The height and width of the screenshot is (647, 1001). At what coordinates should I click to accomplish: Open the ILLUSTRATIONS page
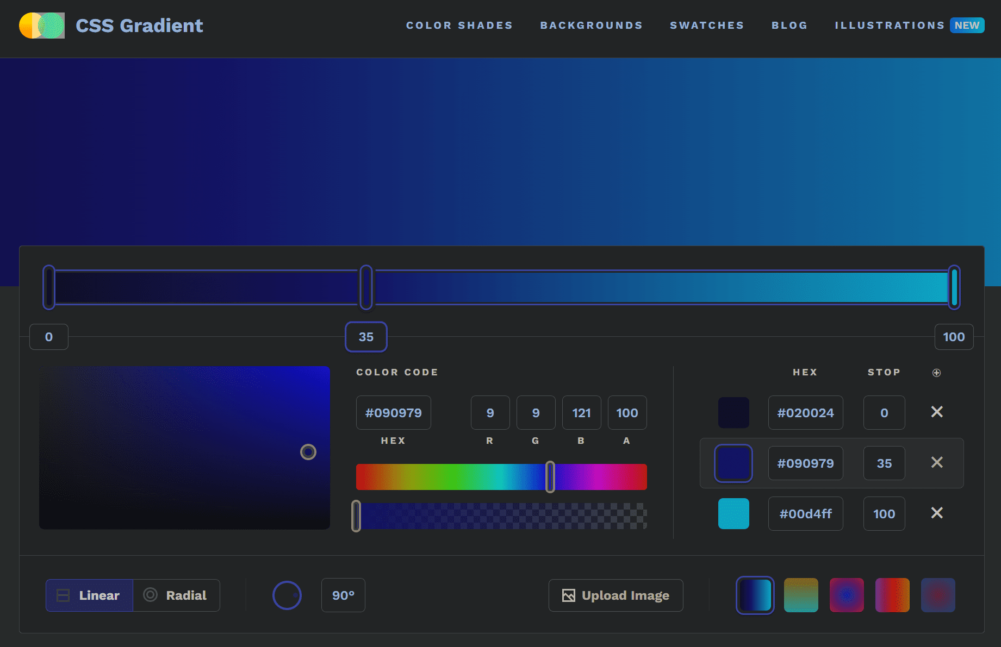[890, 25]
